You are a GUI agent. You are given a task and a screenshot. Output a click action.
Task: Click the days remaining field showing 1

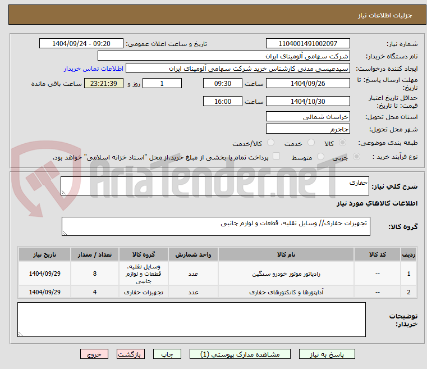[162, 83]
